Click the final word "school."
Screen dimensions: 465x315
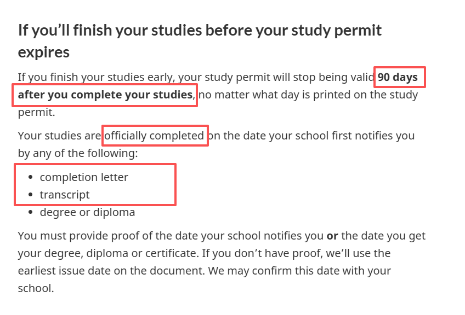pos(36,288)
